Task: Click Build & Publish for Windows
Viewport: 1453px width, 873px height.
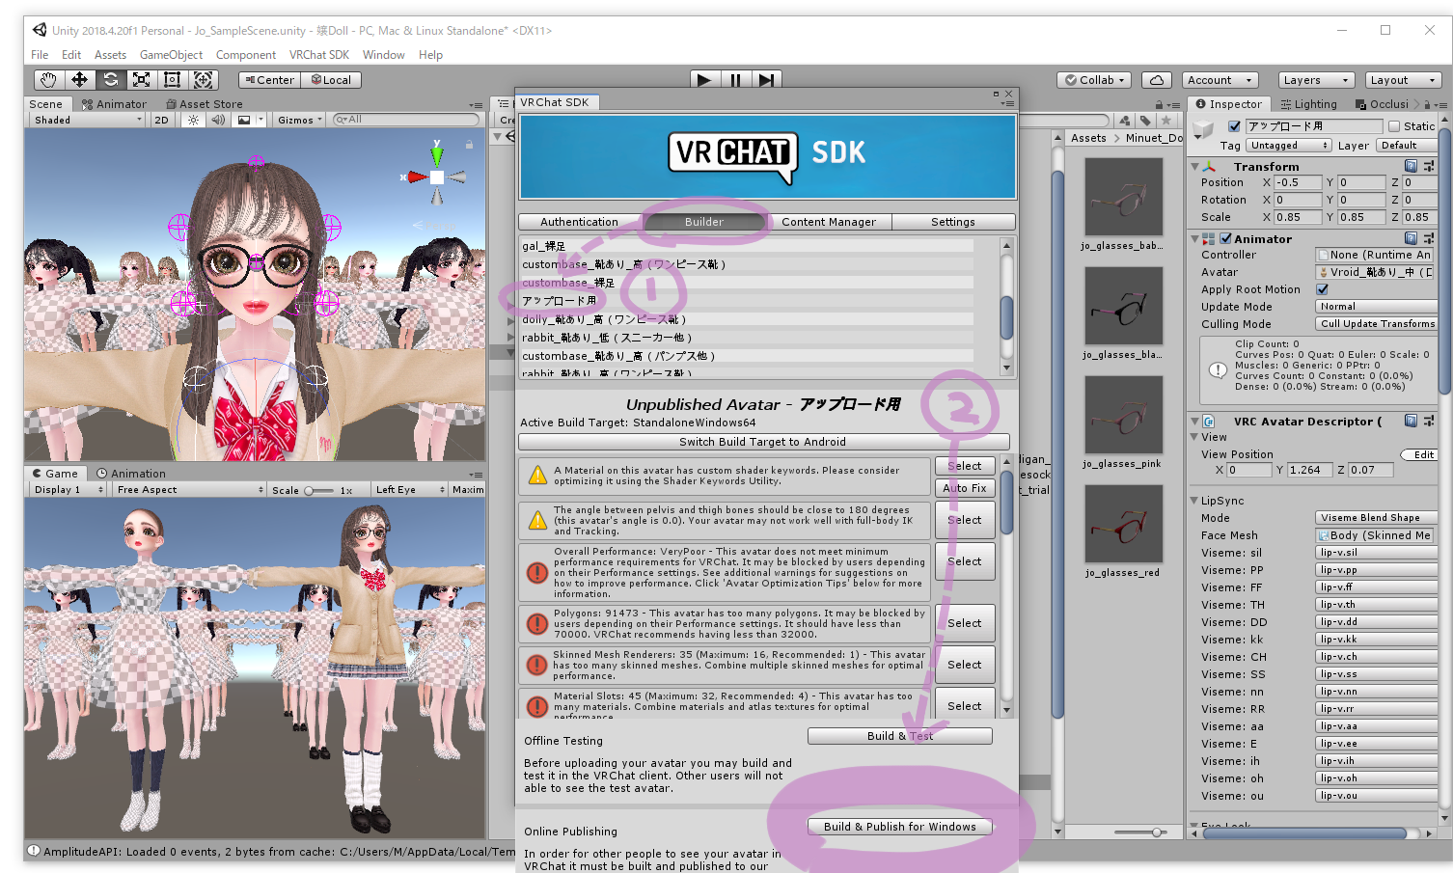Action: pos(900,827)
